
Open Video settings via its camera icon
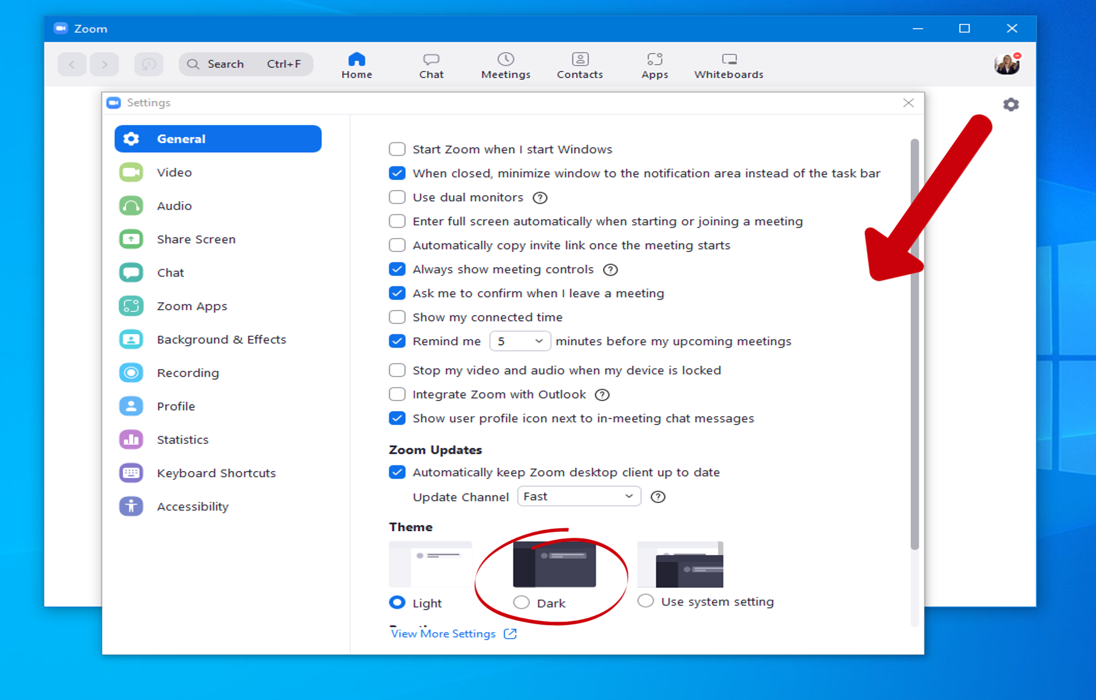[131, 172]
